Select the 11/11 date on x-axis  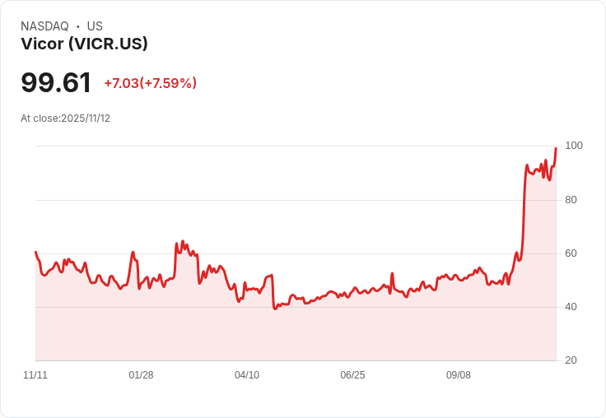tap(35, 375)
